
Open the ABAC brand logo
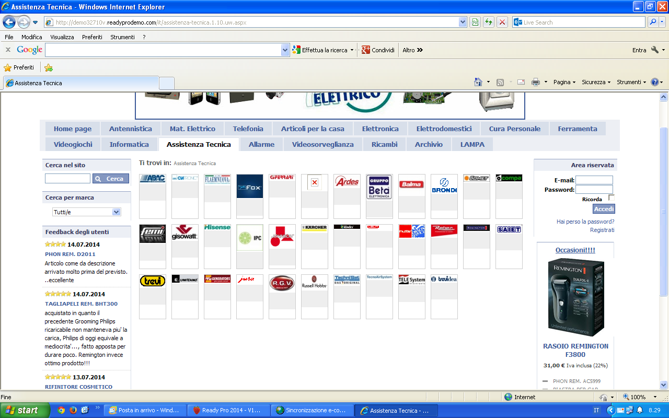[153, 179]
